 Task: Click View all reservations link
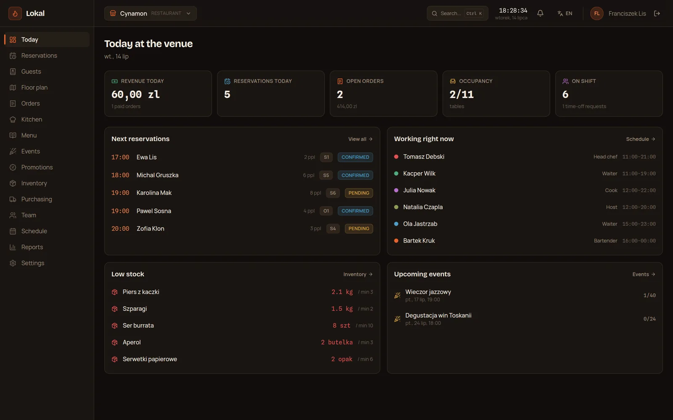point(360,139)
